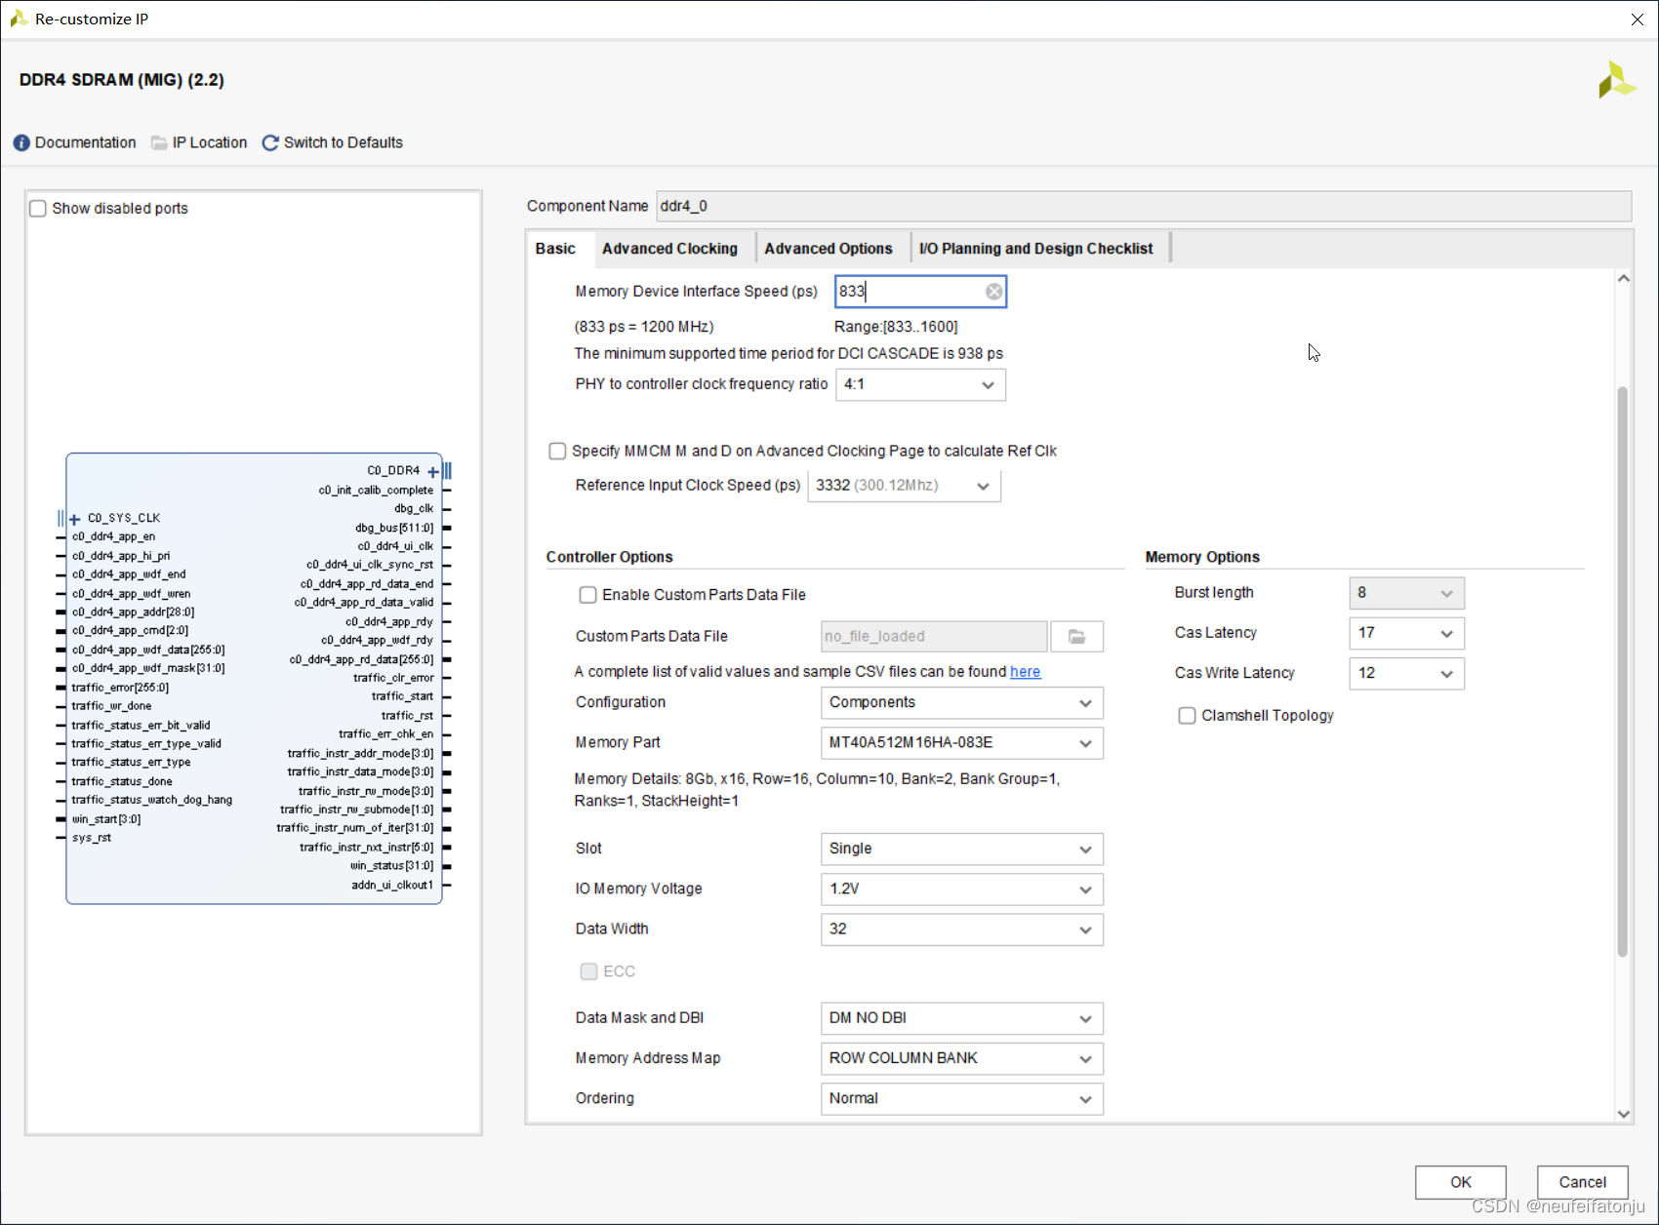Open Reference Input Clock Speed dropdown
Screen dimensions: 1659x1225
904,486
